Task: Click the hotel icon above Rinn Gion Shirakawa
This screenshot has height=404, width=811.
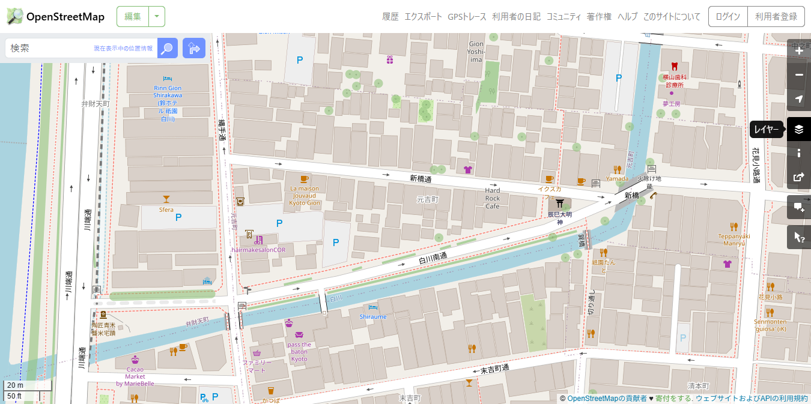Action: click(167, 79)
